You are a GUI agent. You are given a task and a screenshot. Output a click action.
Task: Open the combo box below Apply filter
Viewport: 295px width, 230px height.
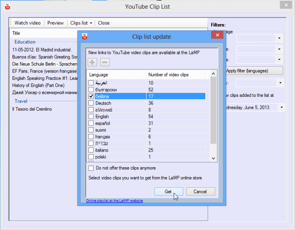click(280, 83)
